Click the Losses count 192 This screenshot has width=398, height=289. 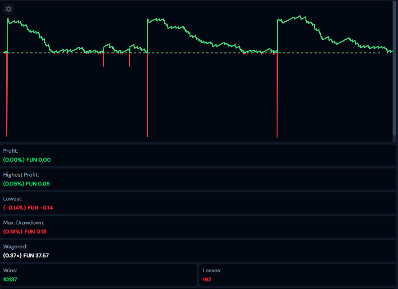click(207, 280)
